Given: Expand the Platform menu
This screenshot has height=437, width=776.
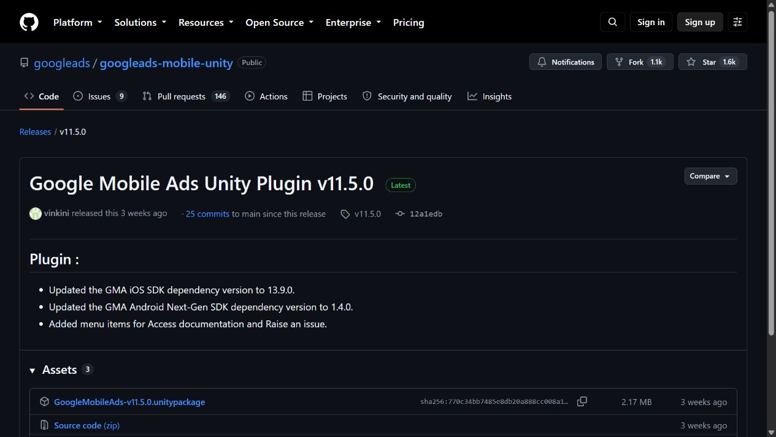Looking at the screenshot, I should [x=78, y=22].
